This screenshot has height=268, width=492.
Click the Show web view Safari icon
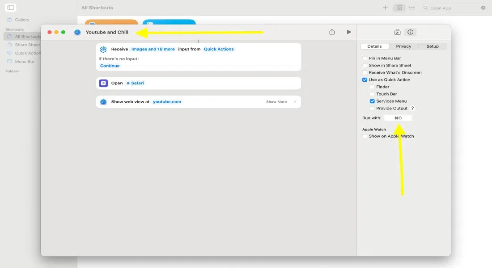pyautogui.click(x=103, y=102)
